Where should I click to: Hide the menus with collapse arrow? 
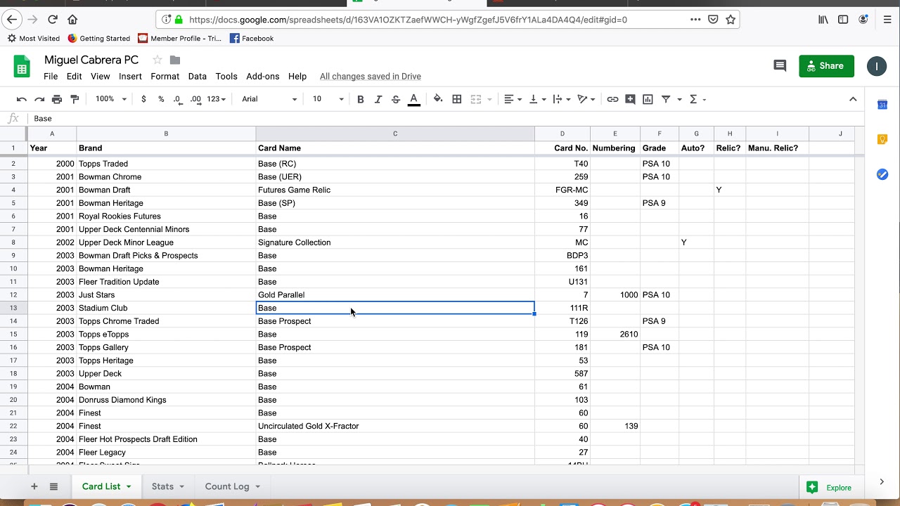[x=853, y=99]
